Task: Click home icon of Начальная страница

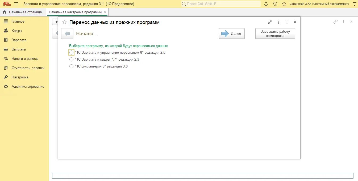Action: tap(4, 12)
